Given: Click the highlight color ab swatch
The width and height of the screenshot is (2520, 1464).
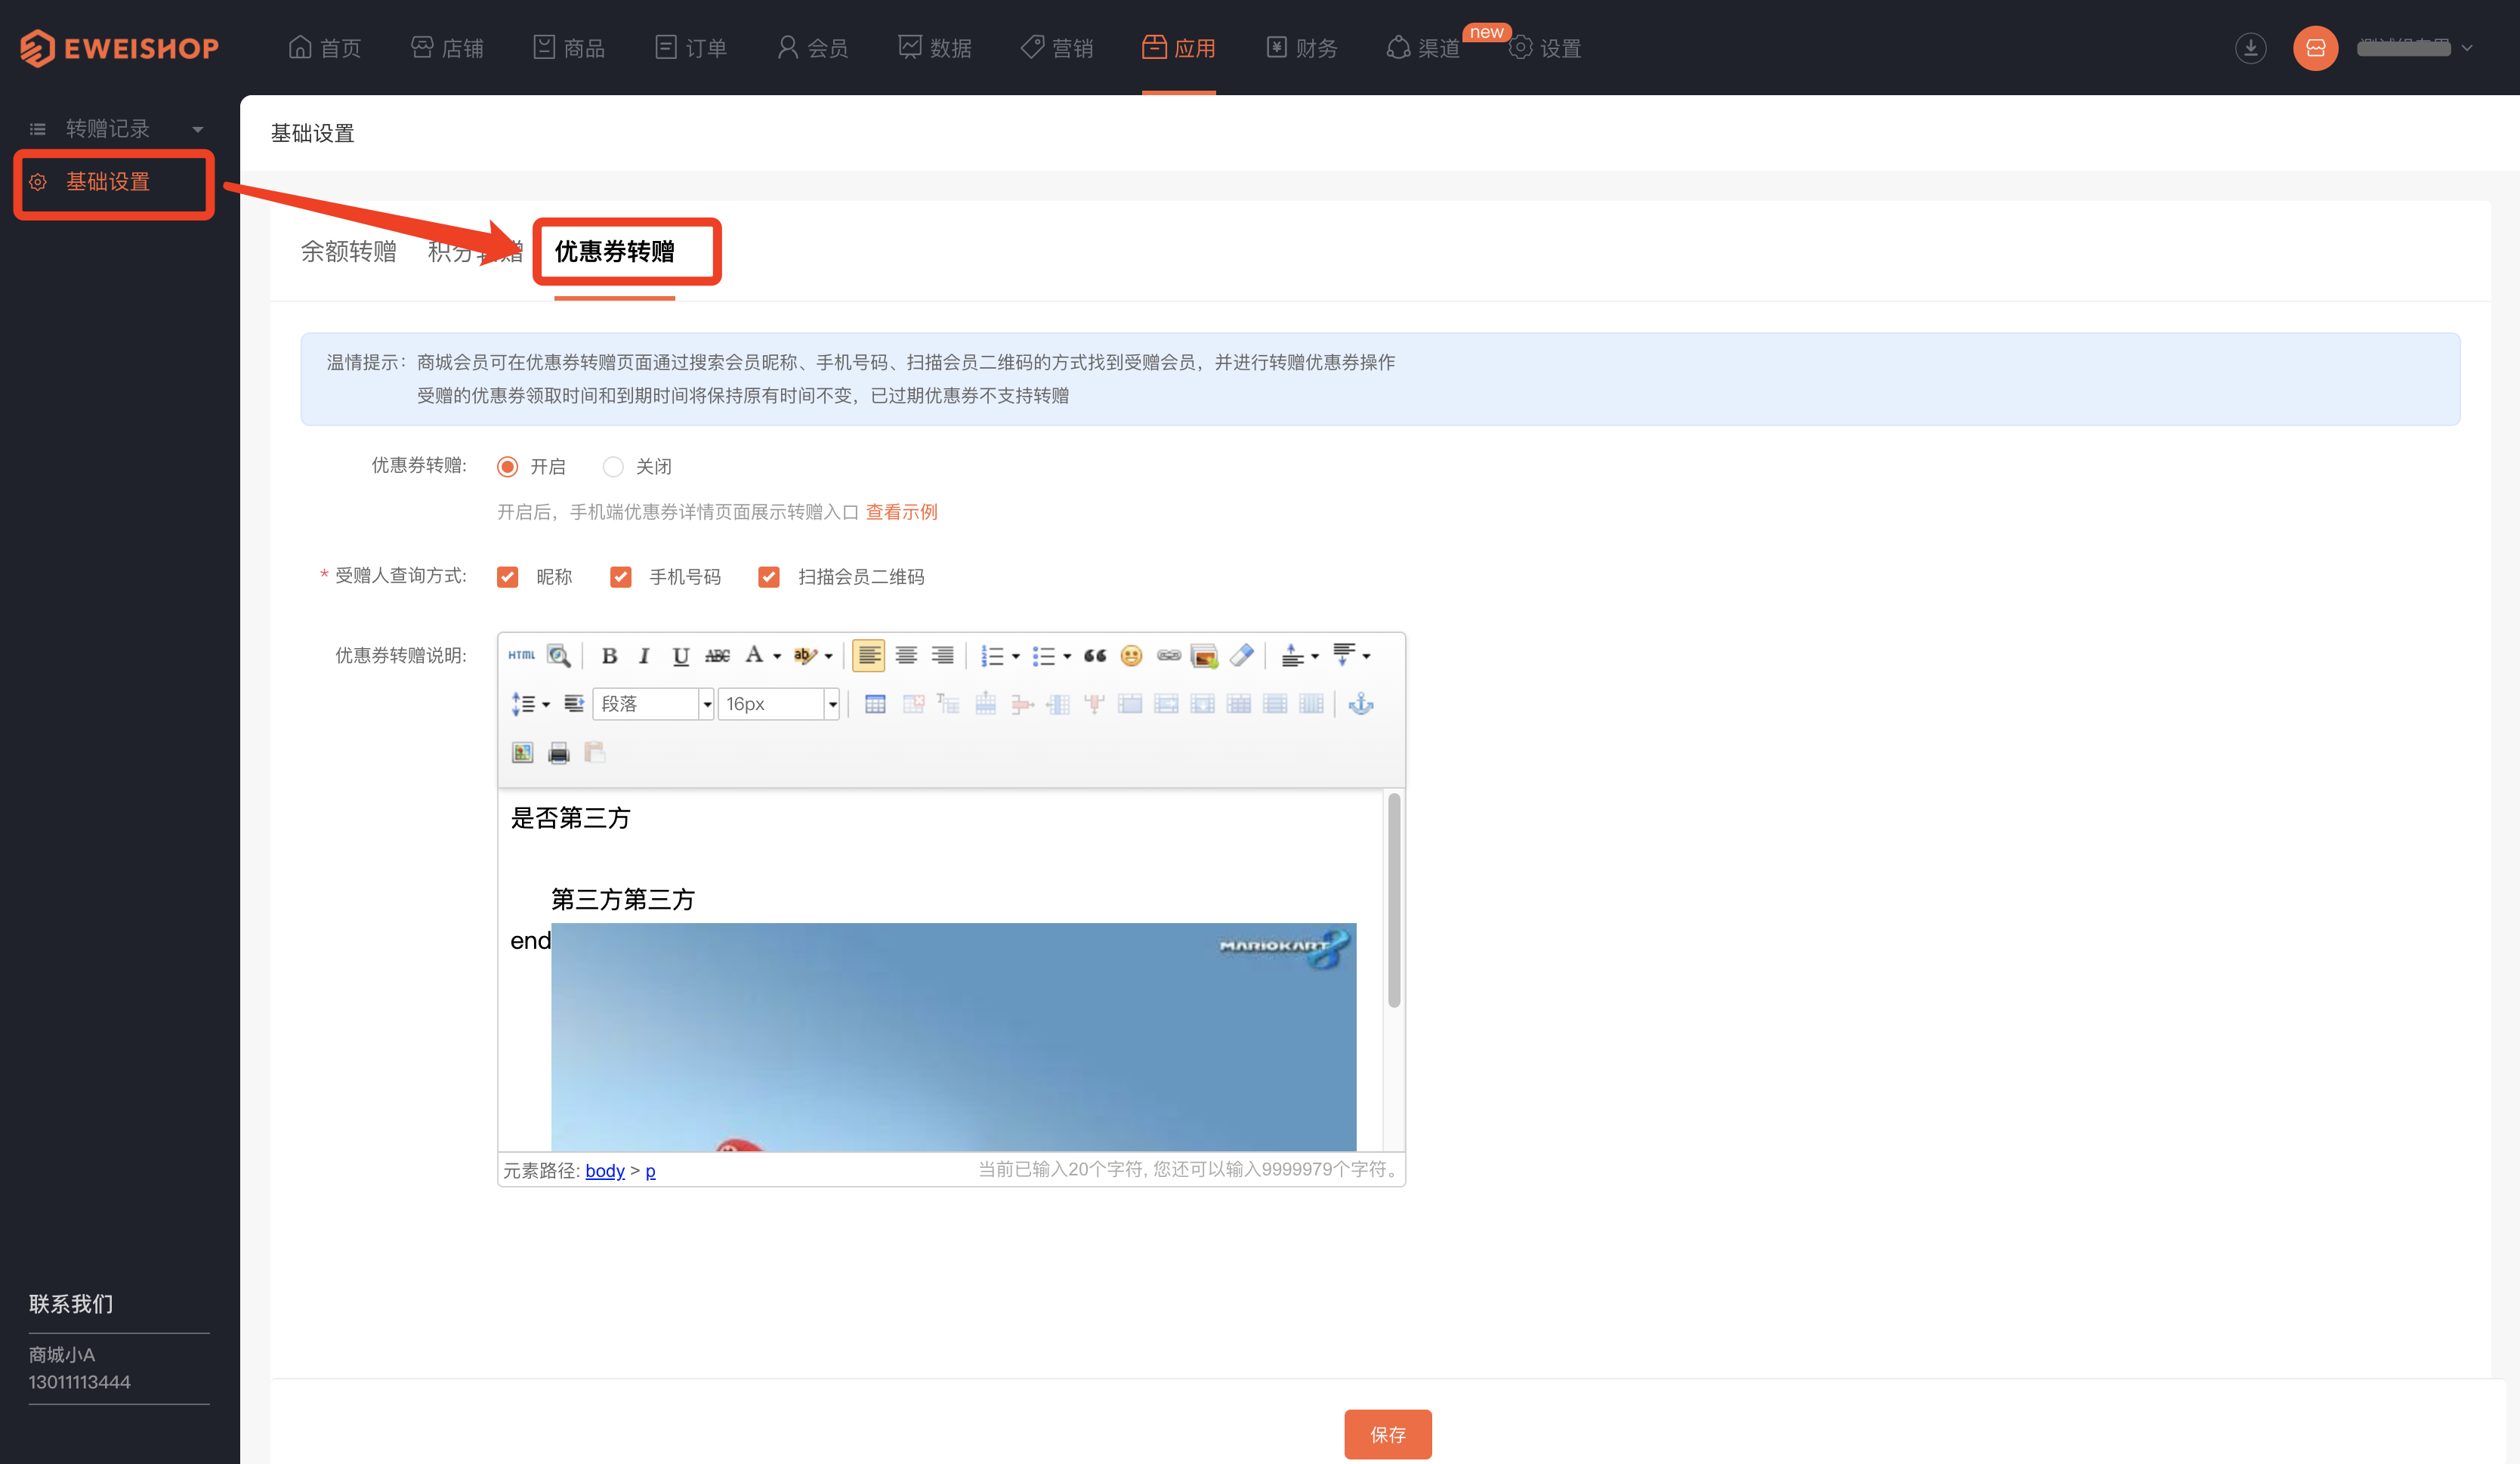Looking at the screenshot, I should [x=804, y=656].
